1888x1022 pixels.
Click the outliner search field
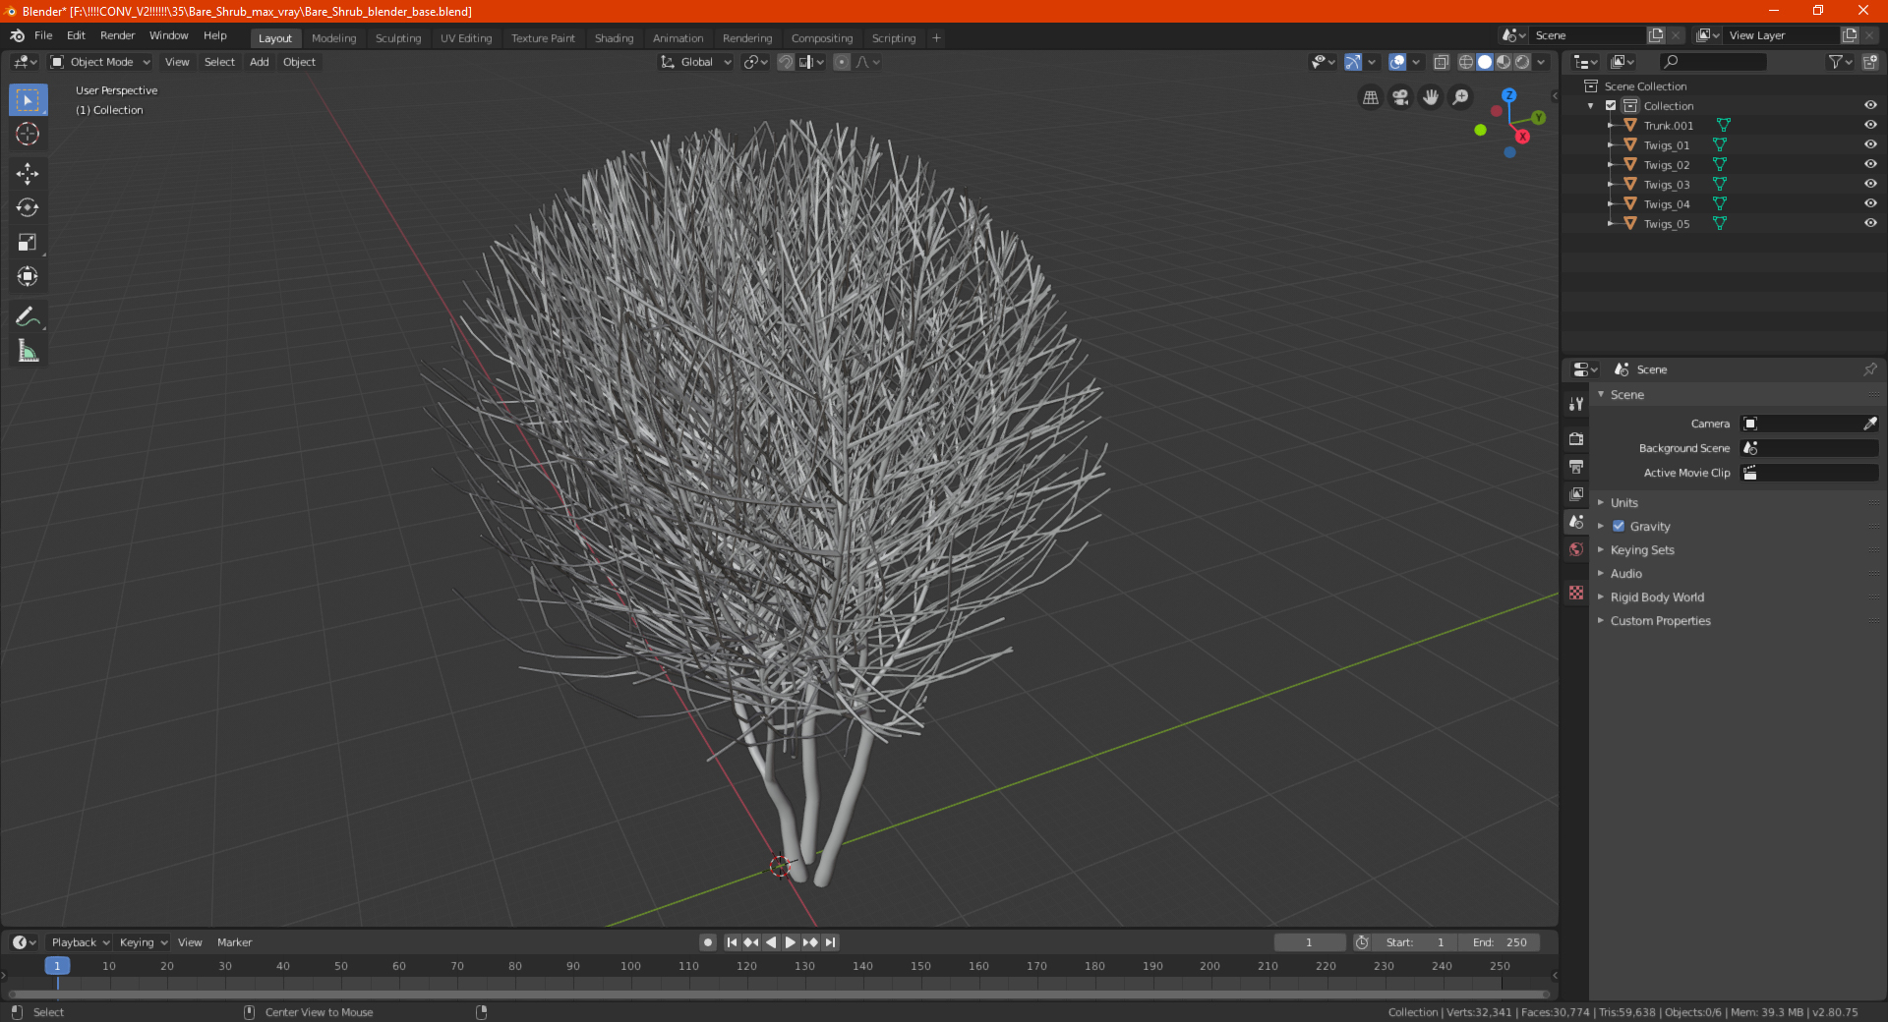tap(1712, 62)
